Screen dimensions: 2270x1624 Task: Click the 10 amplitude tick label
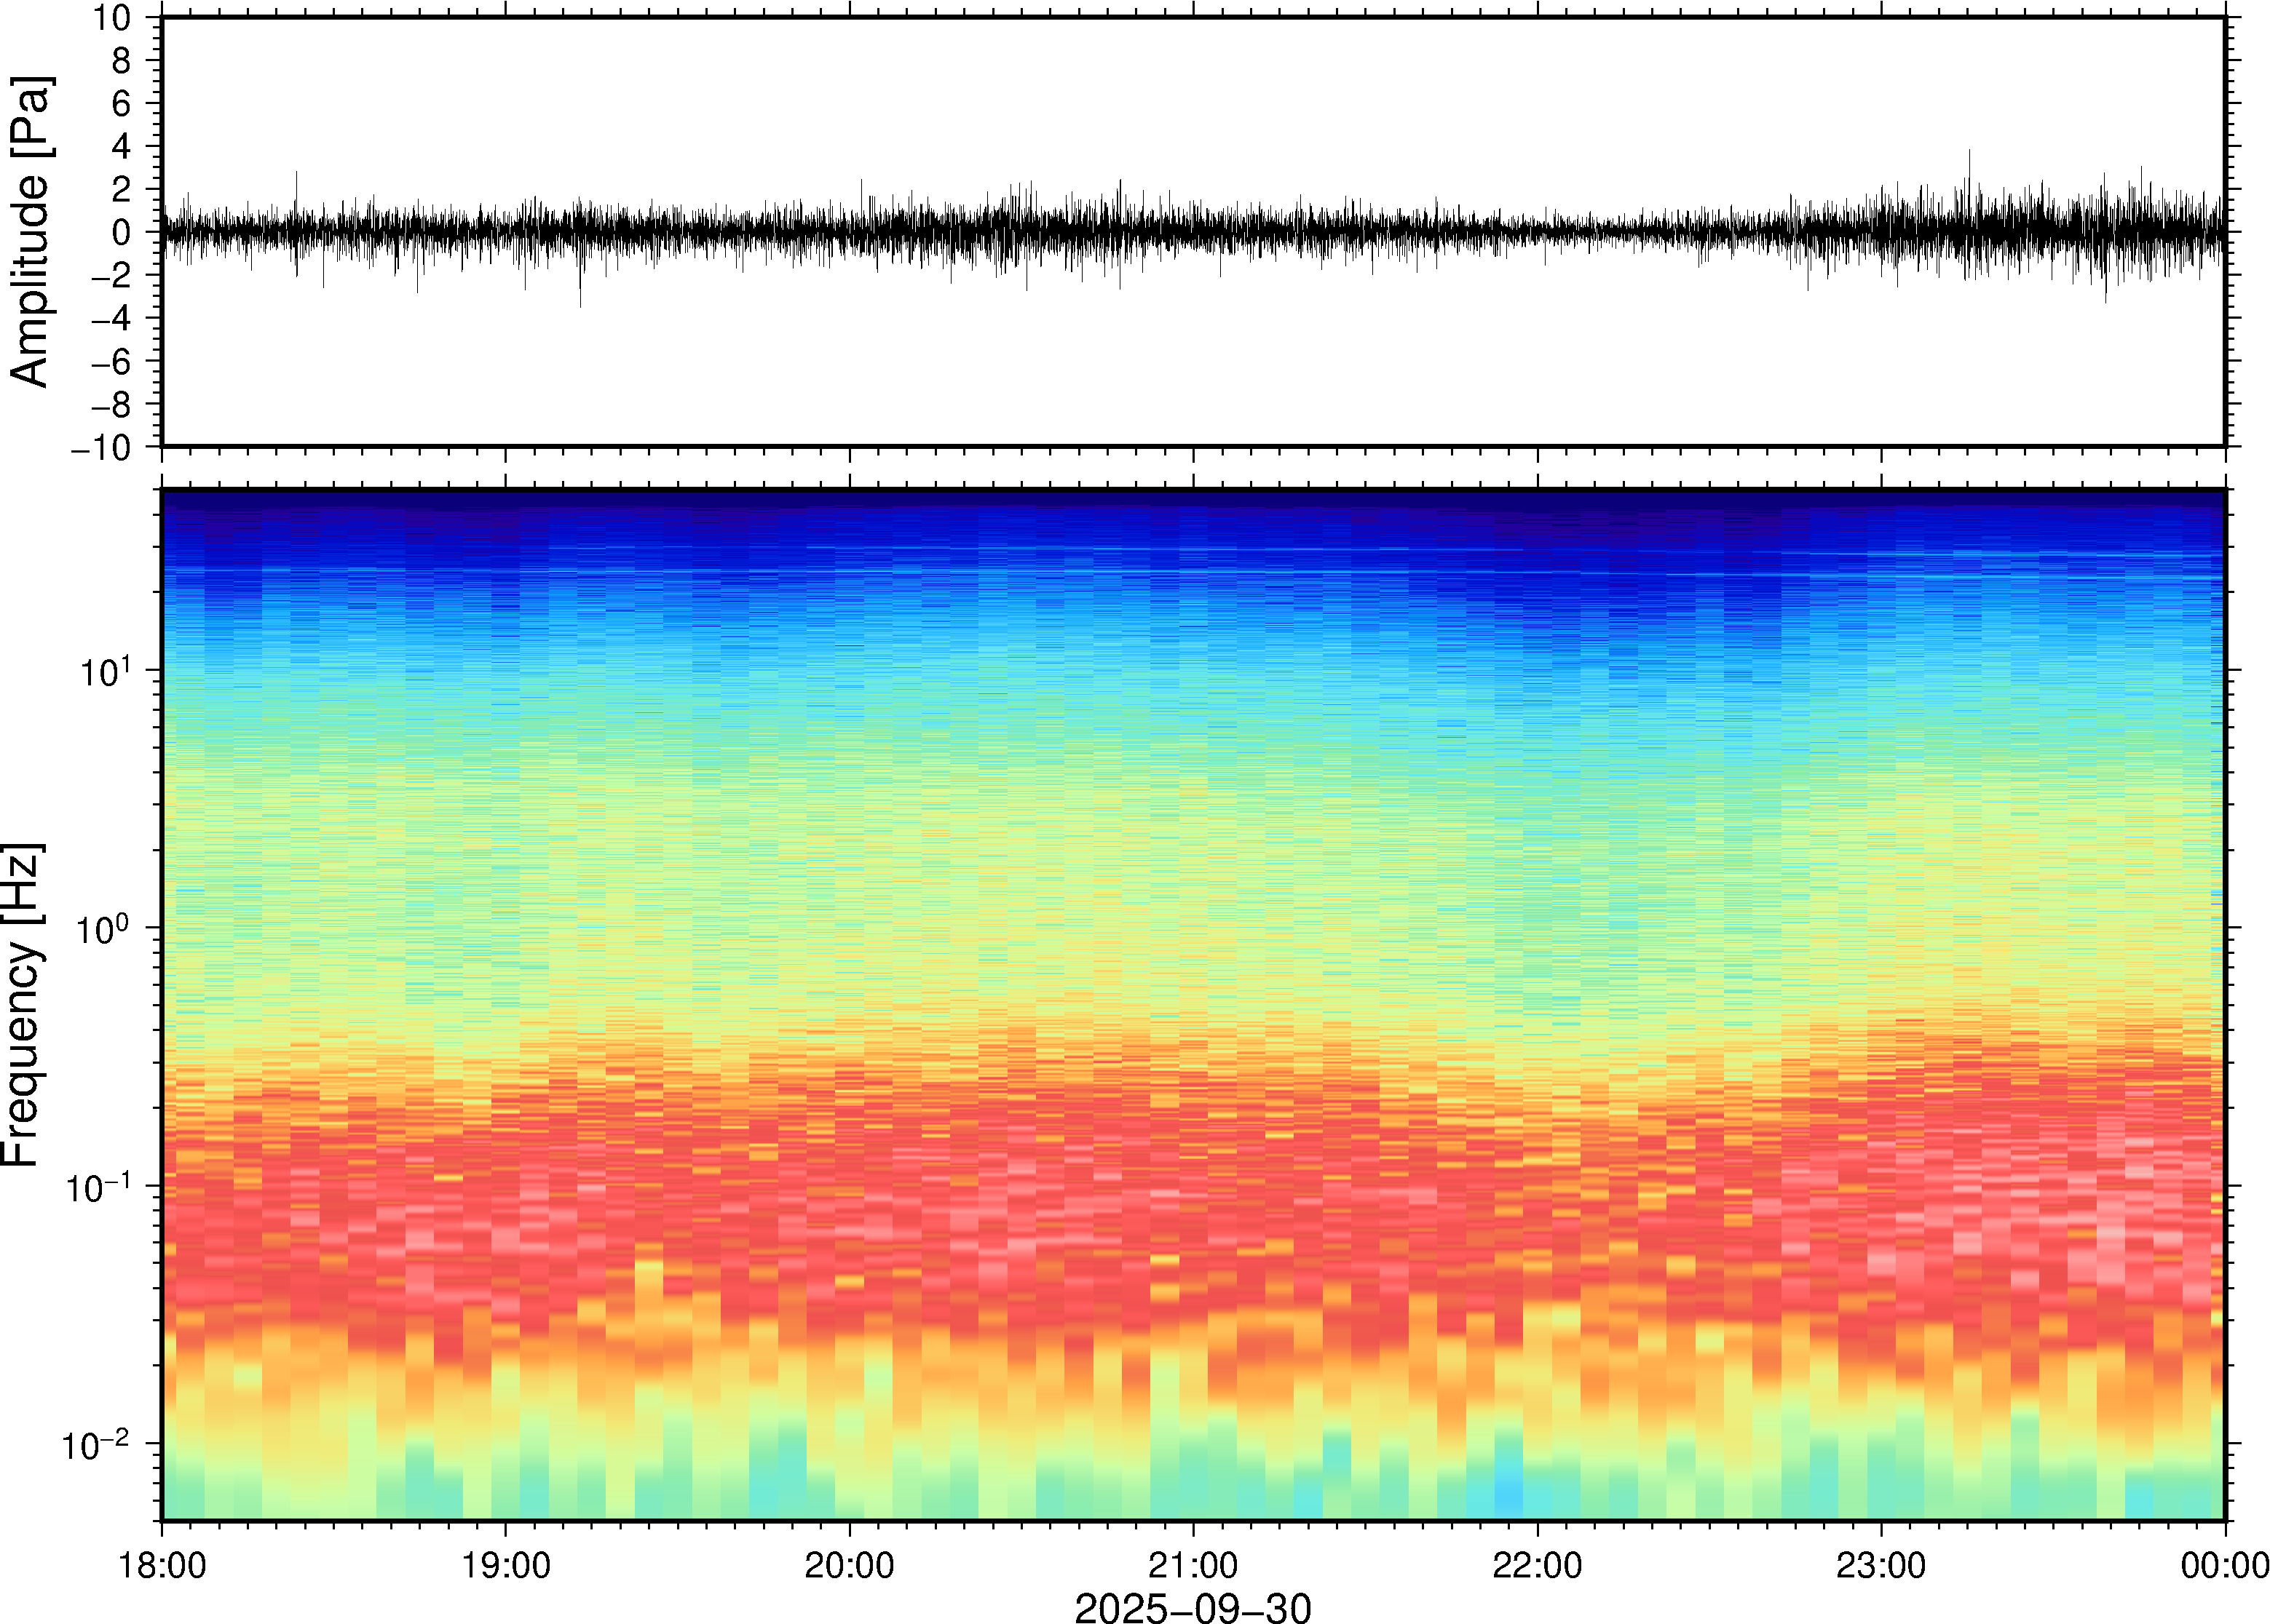113,18
